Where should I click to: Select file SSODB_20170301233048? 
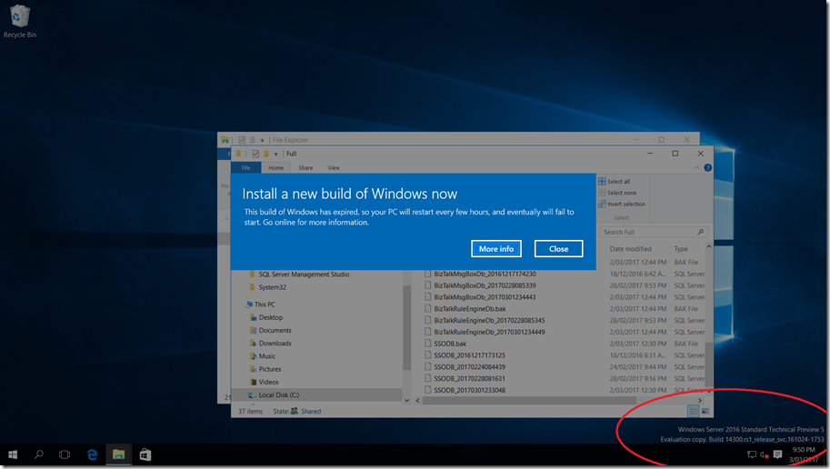point(469,391)
